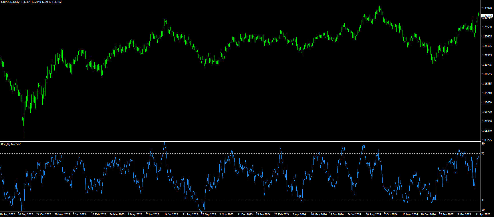Viewport: 494px width, 217px height.
Task: Click the 1.33970 price axis label
Action: 487,8
